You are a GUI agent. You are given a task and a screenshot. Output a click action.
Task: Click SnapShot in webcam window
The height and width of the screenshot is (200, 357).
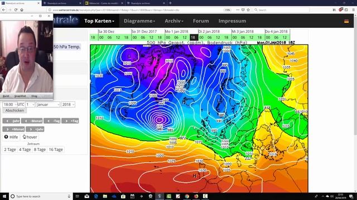(x=20, y=96)
